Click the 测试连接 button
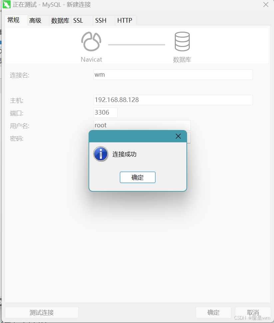The width and height of the screenshot is (274, 323). click(42, 312)
